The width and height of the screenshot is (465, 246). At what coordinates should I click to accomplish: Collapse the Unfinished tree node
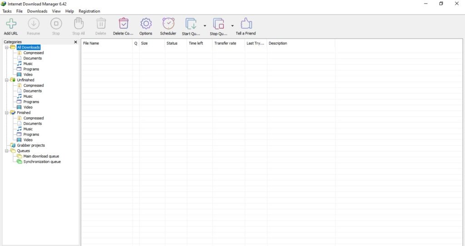pyautogui.click(x=6, y=80)
